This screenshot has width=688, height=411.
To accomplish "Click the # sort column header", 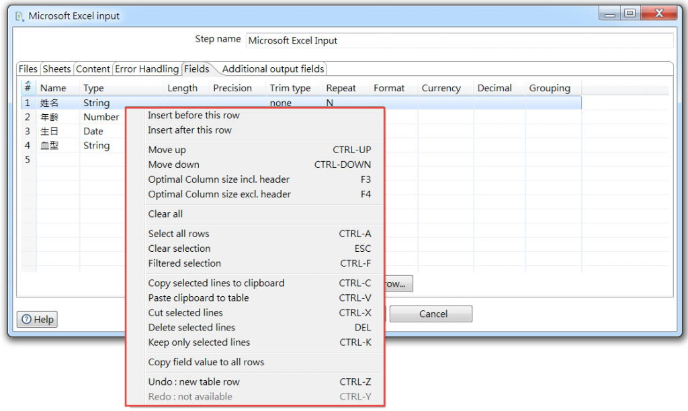I will click(x=28, y=87).
